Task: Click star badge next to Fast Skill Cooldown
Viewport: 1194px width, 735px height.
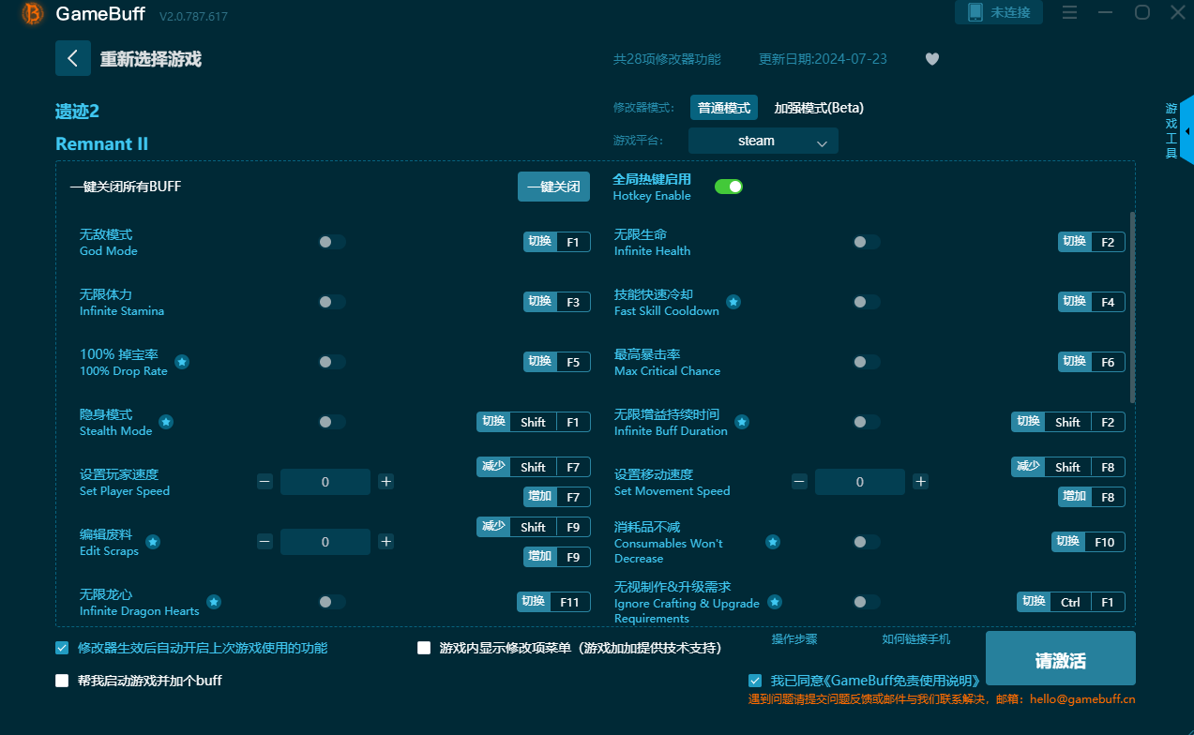Action: click(733, 302)
